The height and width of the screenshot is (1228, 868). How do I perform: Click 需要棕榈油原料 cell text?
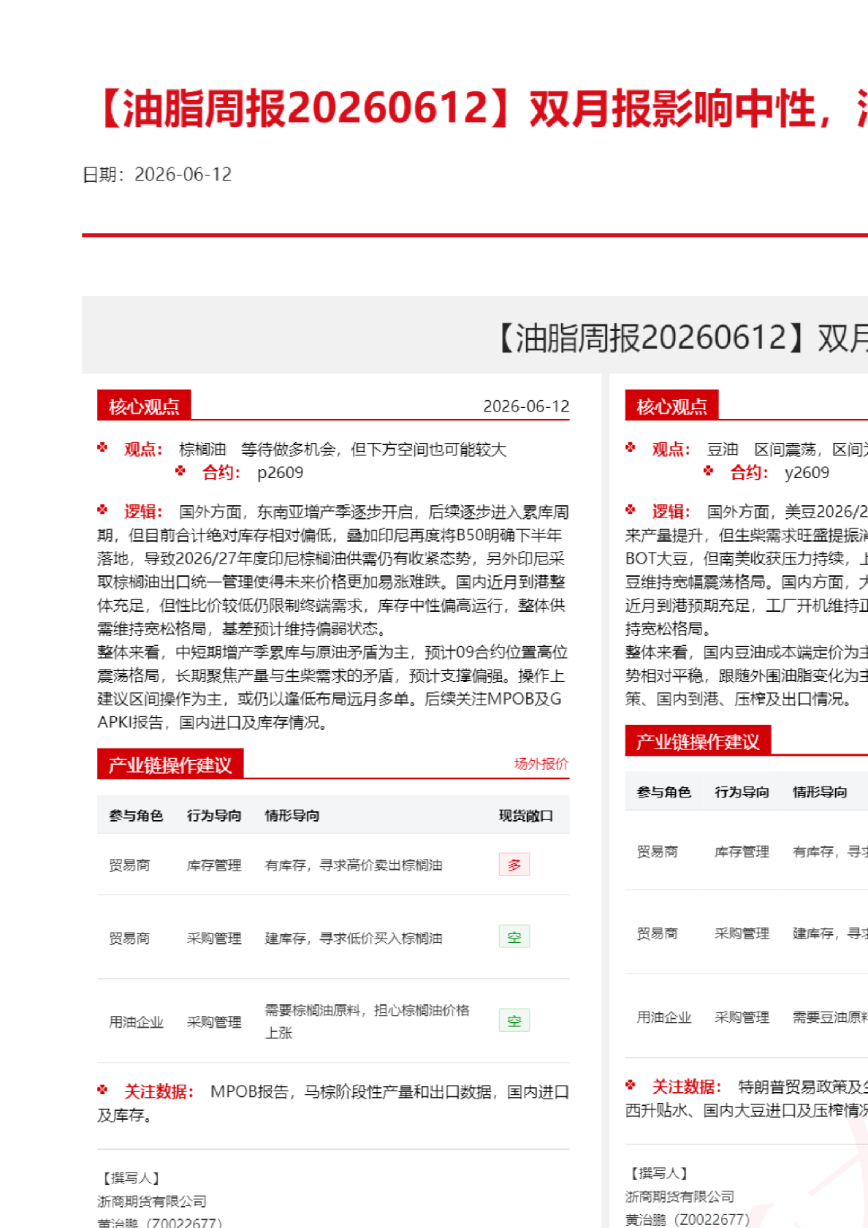(x=367, y=1021)
